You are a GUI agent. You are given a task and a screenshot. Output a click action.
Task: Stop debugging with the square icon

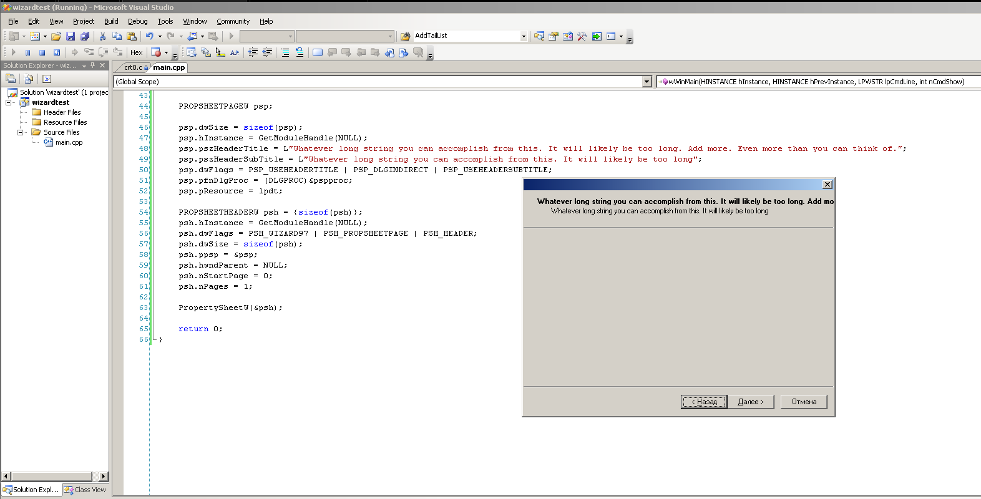tap(42, 52)
